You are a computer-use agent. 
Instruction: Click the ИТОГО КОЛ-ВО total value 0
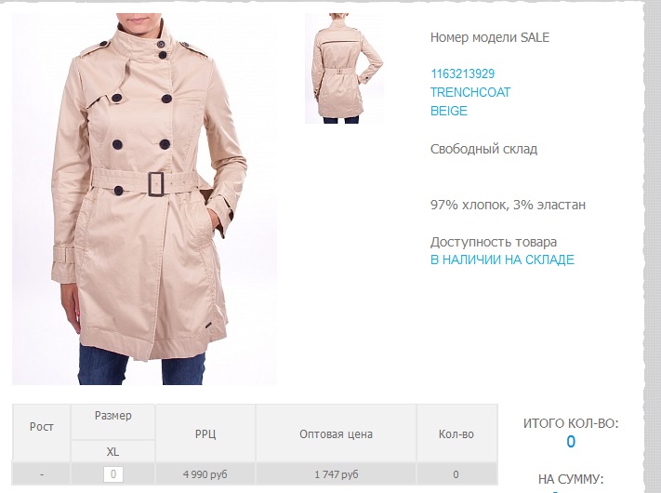[x=571, y=442]
